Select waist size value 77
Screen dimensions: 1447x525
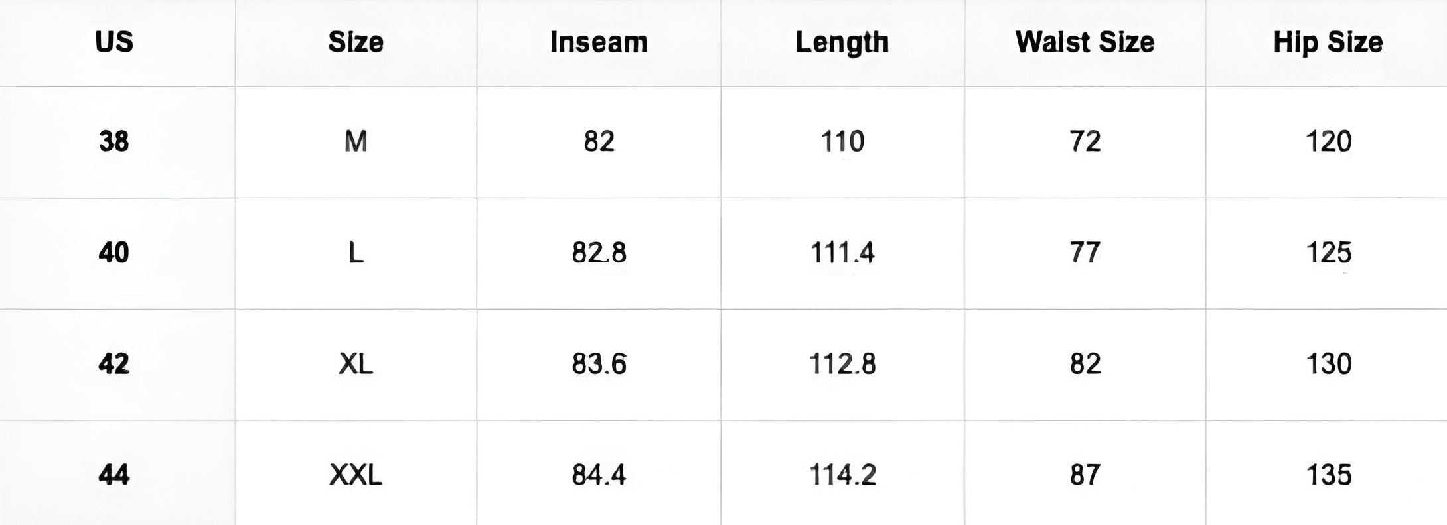[x=1085, y=253]
